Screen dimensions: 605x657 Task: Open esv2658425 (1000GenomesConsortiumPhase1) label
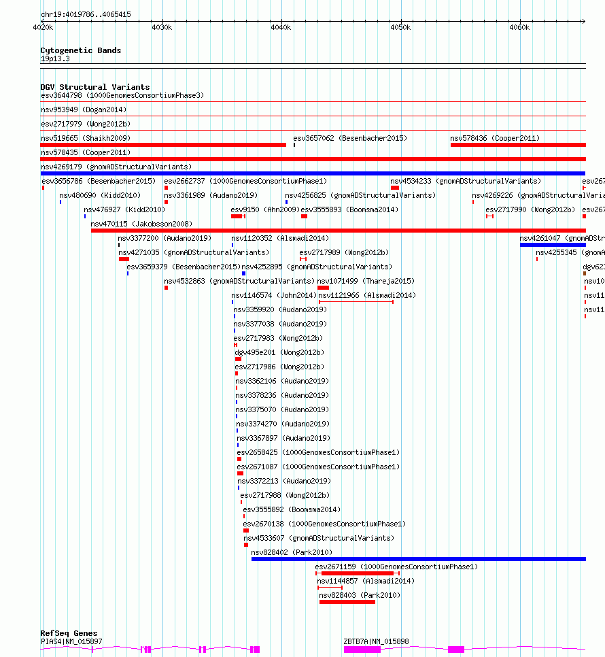(x=318, y=452)
